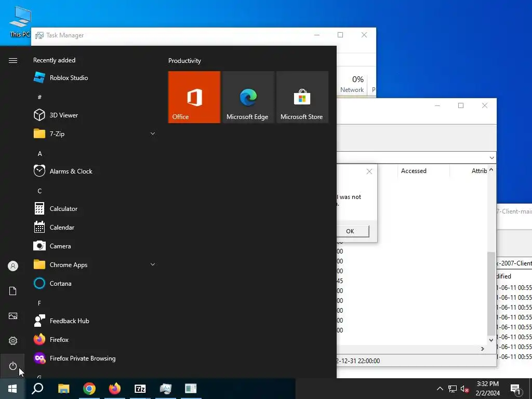Viewport: 532px width, 399px height.
Task: Click the Task Manager window title
Action: pos(65,35)
